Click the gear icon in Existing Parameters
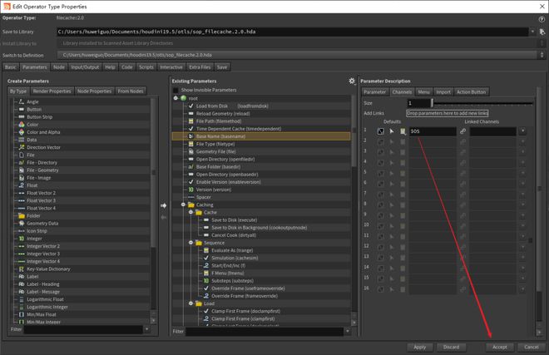The image size is (549, 355). tap(352, 81)
